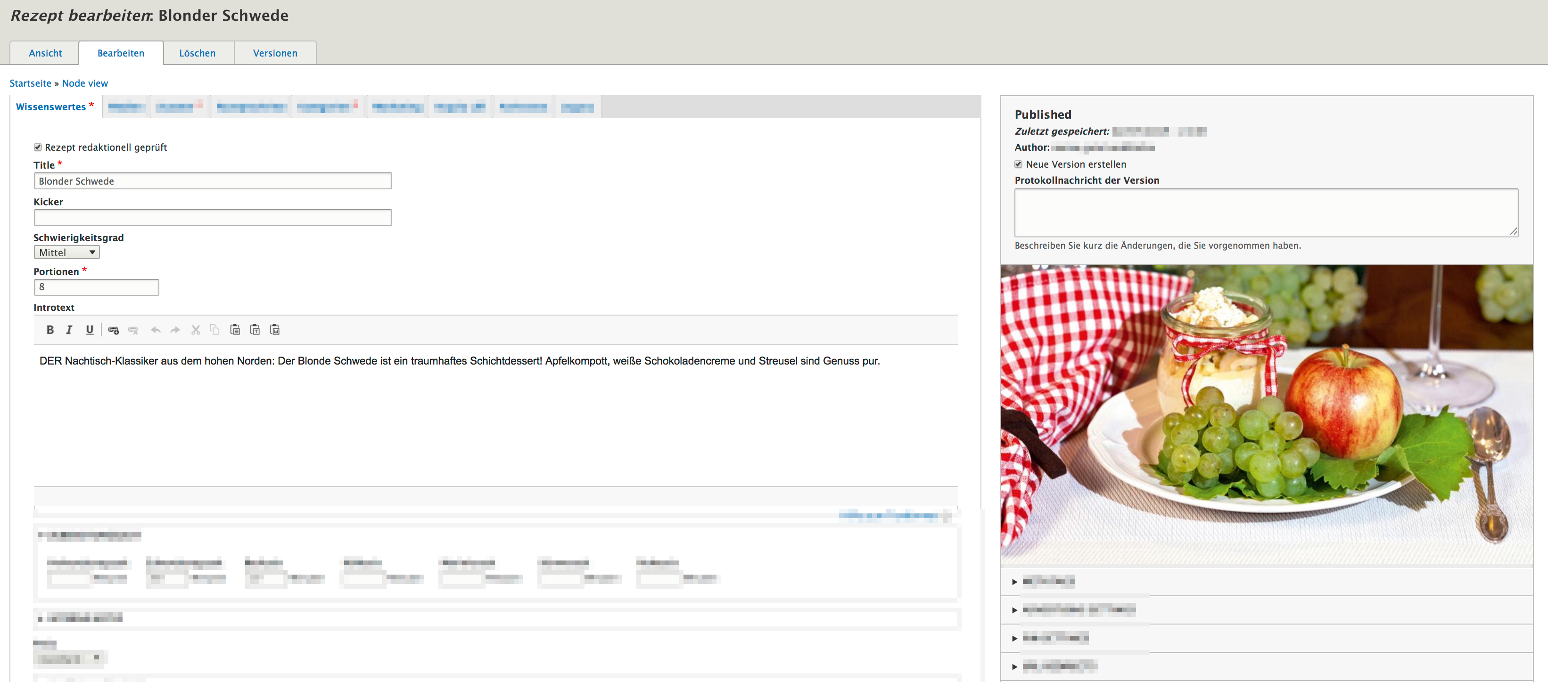Paste using the plain clipboard icon
The width and height of the screenshot is (1548, 682).
235,330
